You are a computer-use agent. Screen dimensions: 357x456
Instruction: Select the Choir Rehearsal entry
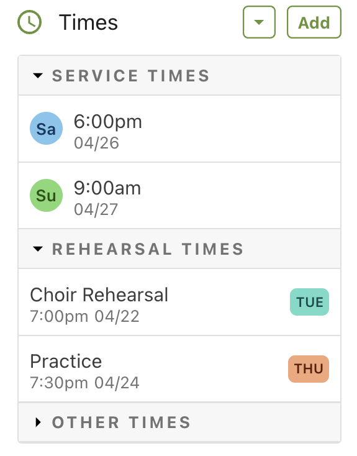click(x=179, y=302)
